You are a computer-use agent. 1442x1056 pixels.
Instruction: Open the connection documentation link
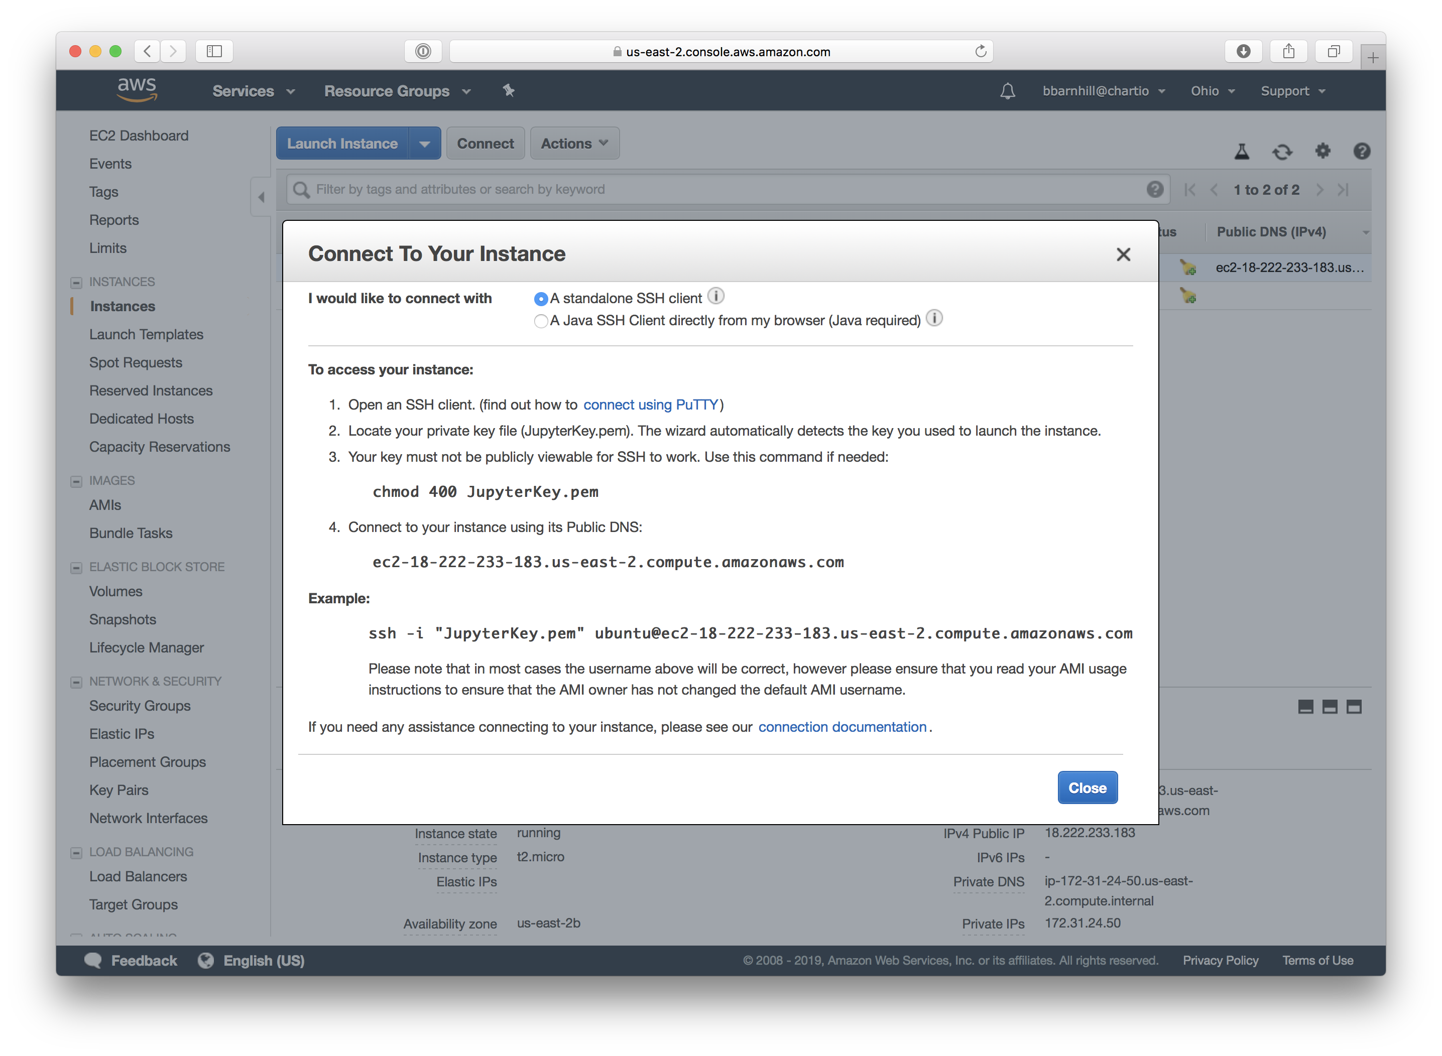842,727
